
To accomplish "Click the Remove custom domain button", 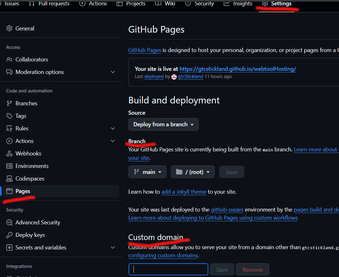I will click(x=252, y=270).
